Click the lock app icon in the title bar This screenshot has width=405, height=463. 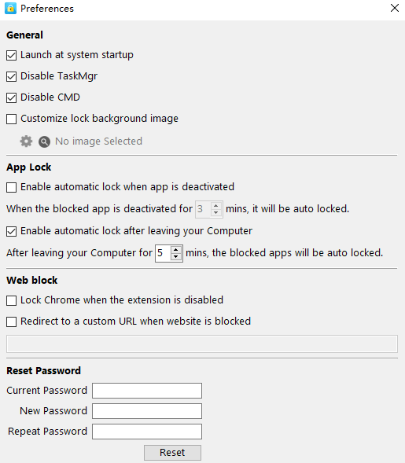click(11, 9)
